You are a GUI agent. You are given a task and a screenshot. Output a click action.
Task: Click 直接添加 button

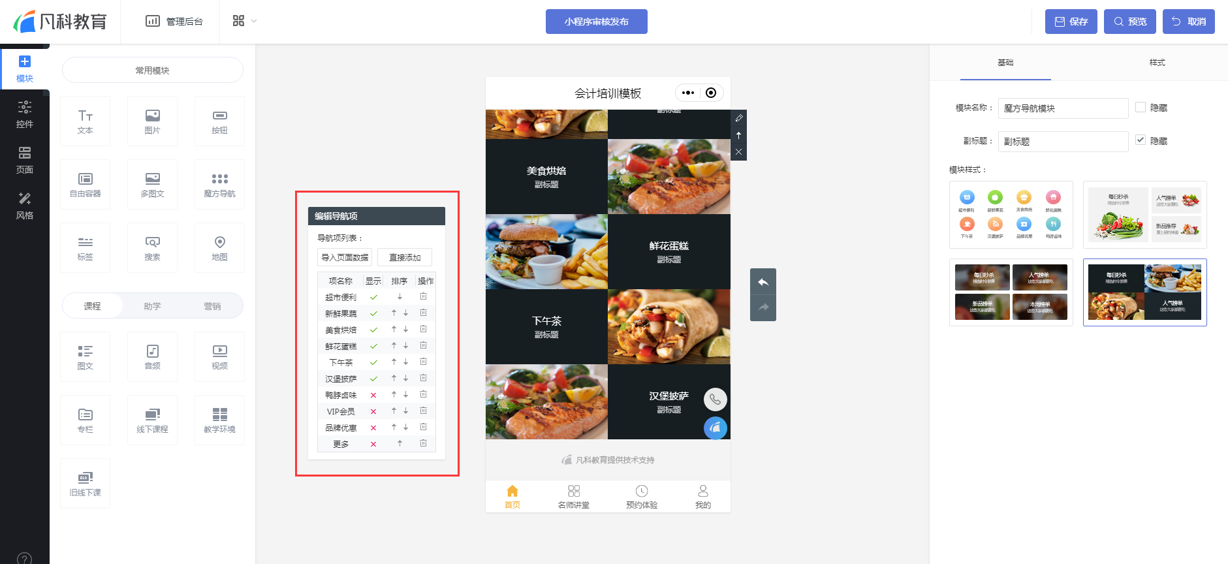(x=405, y=257)
